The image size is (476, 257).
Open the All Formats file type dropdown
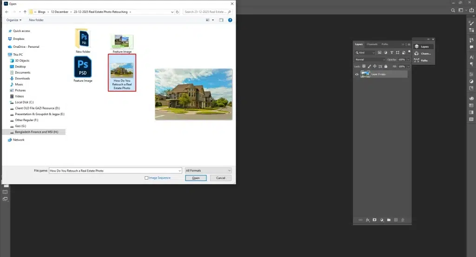[208, 171]
